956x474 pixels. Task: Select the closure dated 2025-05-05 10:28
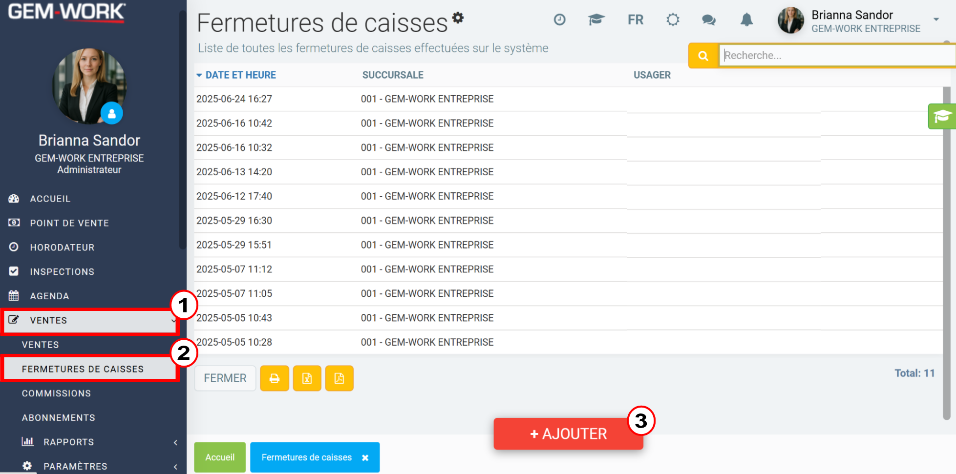pyautogui.click(x=568, y=342)
